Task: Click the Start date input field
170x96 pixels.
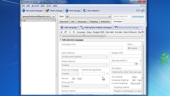Action: click(x=123, y=64)
